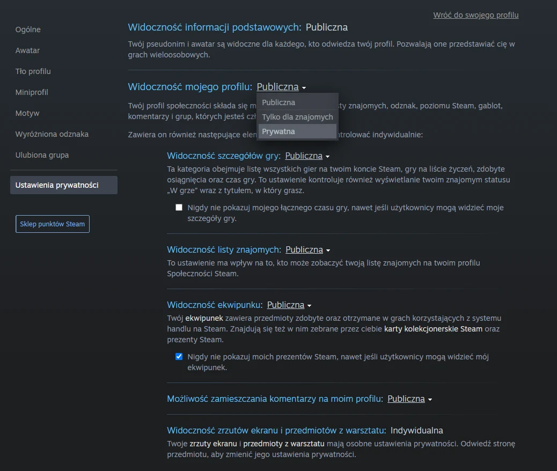Image resolution: width=557 pixels, height=471 pixels.
Task: Go to Wyróżniona odznaka settings
Action: [52, 134]
